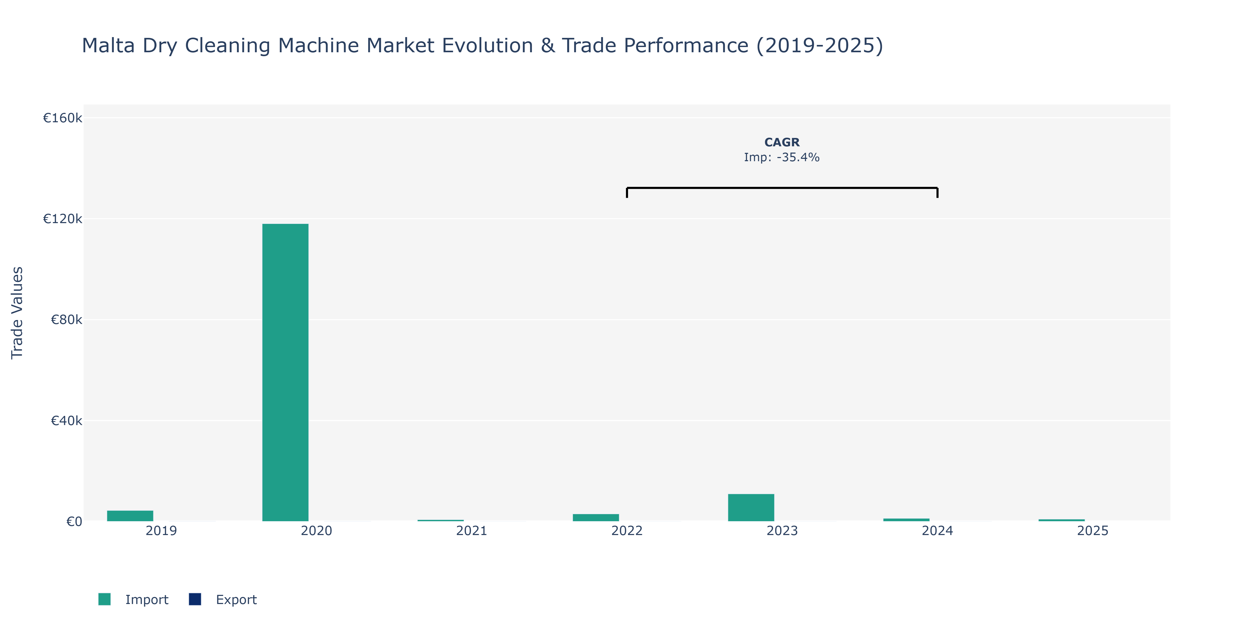Image resolution: width=1254 pixels, height=627 pixels.
Task: Click the 2021 x-axis label
Action: [472, 531]
